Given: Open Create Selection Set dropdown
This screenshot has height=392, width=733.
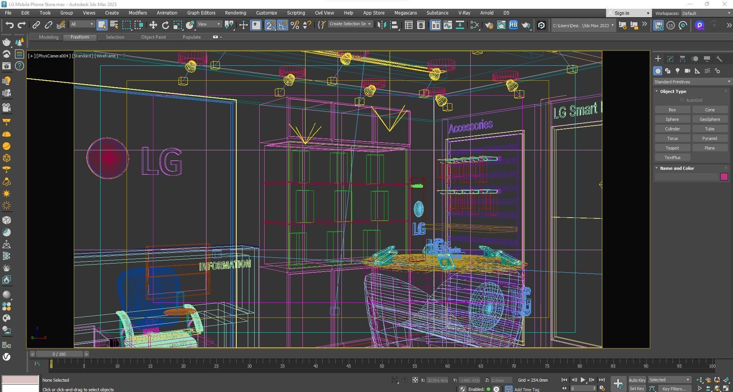Looking at the screenshot, I should point(350,24).
